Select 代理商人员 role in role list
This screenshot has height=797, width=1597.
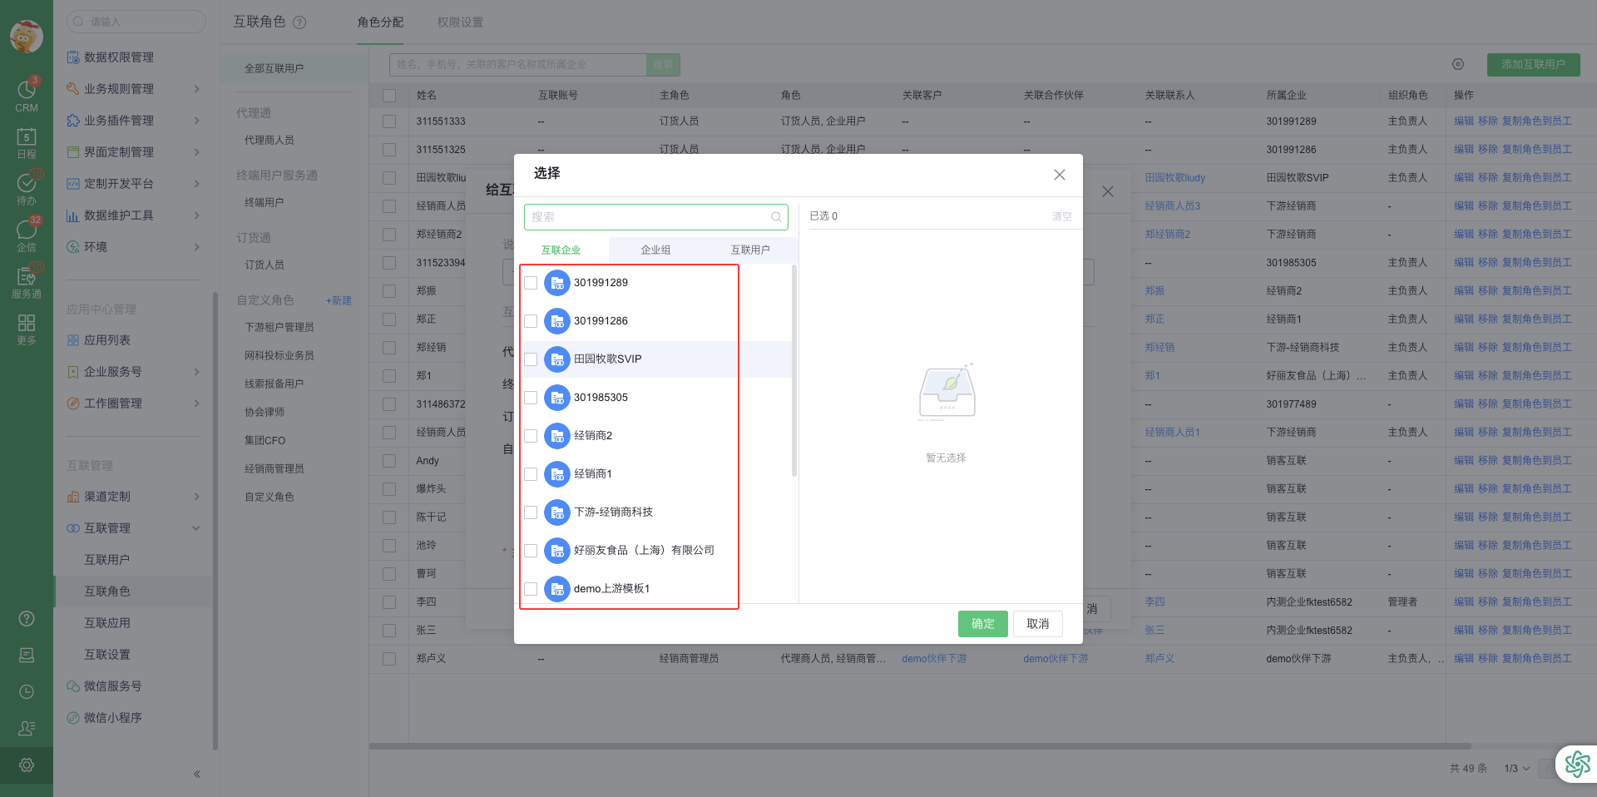coord(269,141)
